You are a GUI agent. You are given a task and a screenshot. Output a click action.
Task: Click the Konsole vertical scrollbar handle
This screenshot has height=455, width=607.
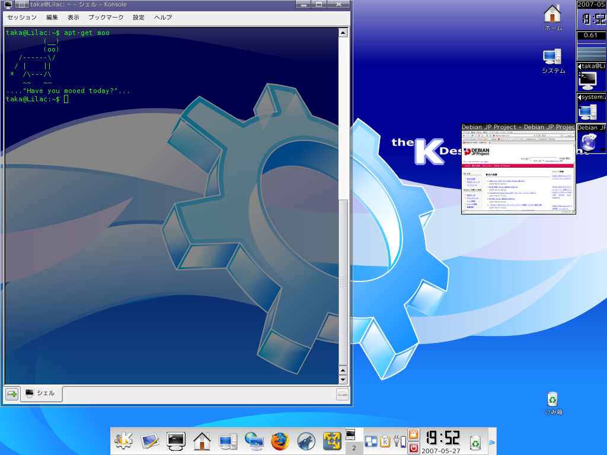(x=343, y=283)
